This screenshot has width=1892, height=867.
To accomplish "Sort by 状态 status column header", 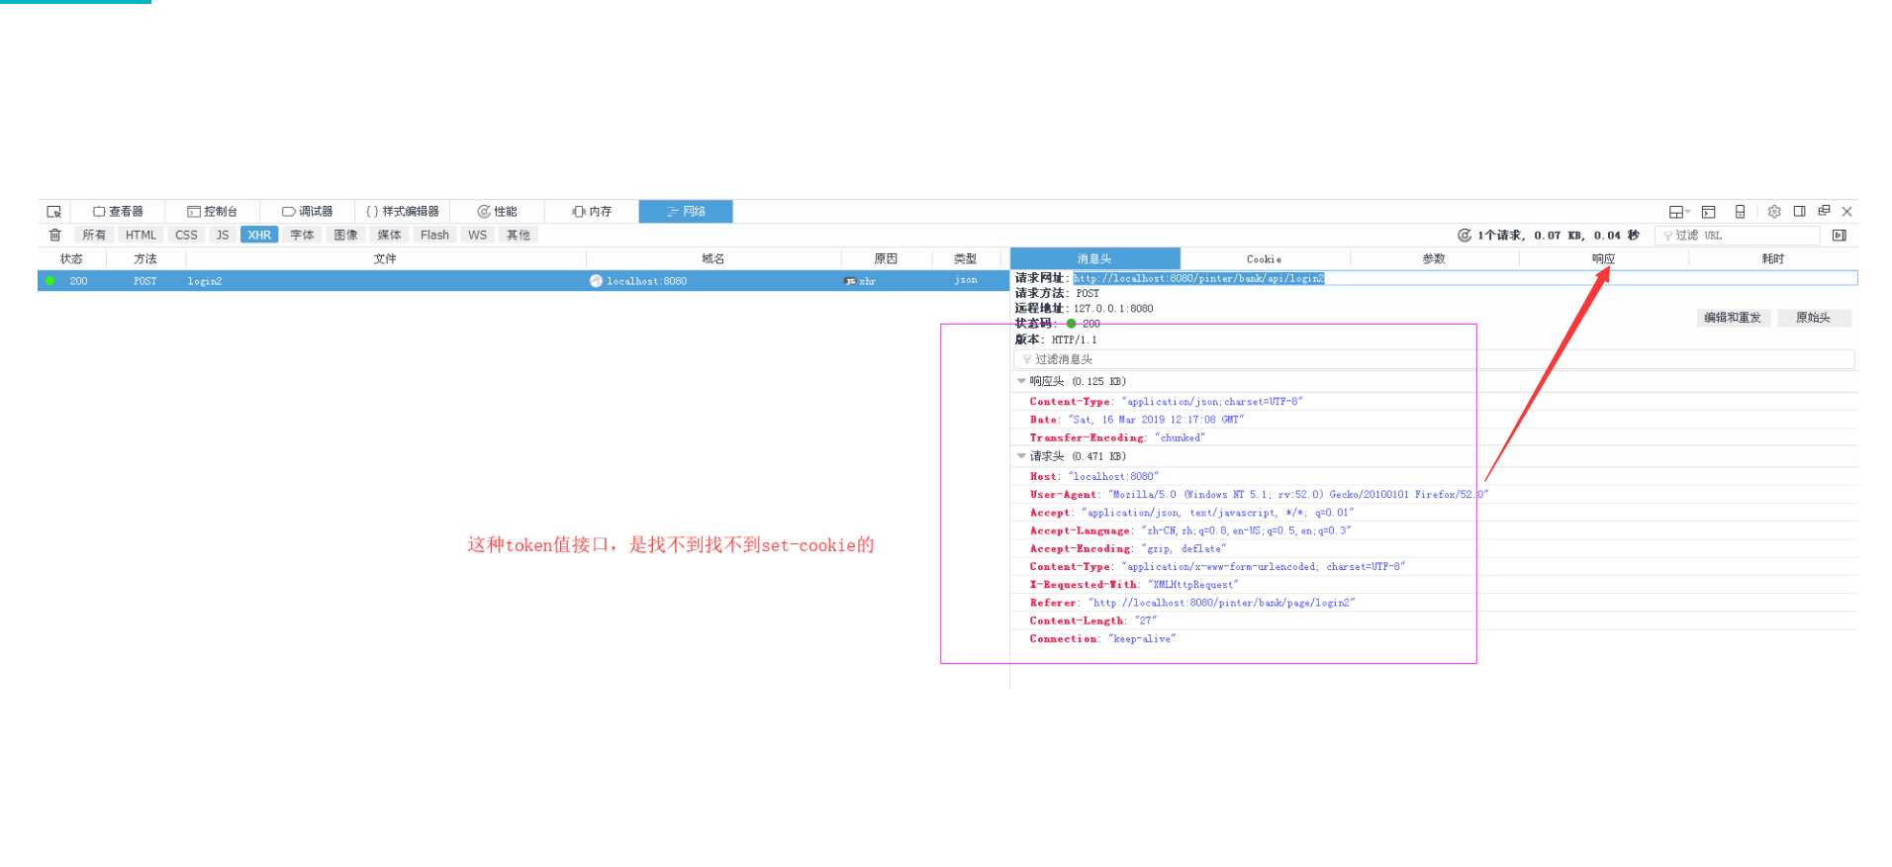I will coord(71,259).
